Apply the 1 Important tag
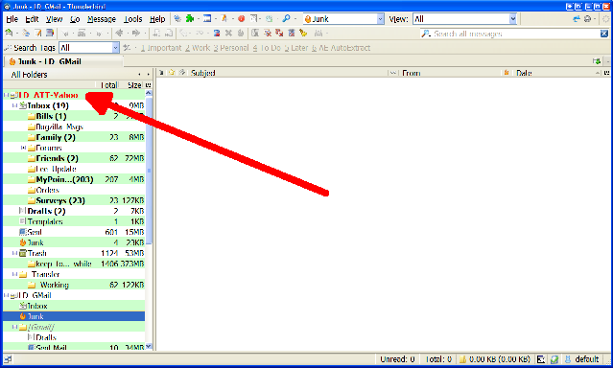613x368 pixels. [161, 48]
